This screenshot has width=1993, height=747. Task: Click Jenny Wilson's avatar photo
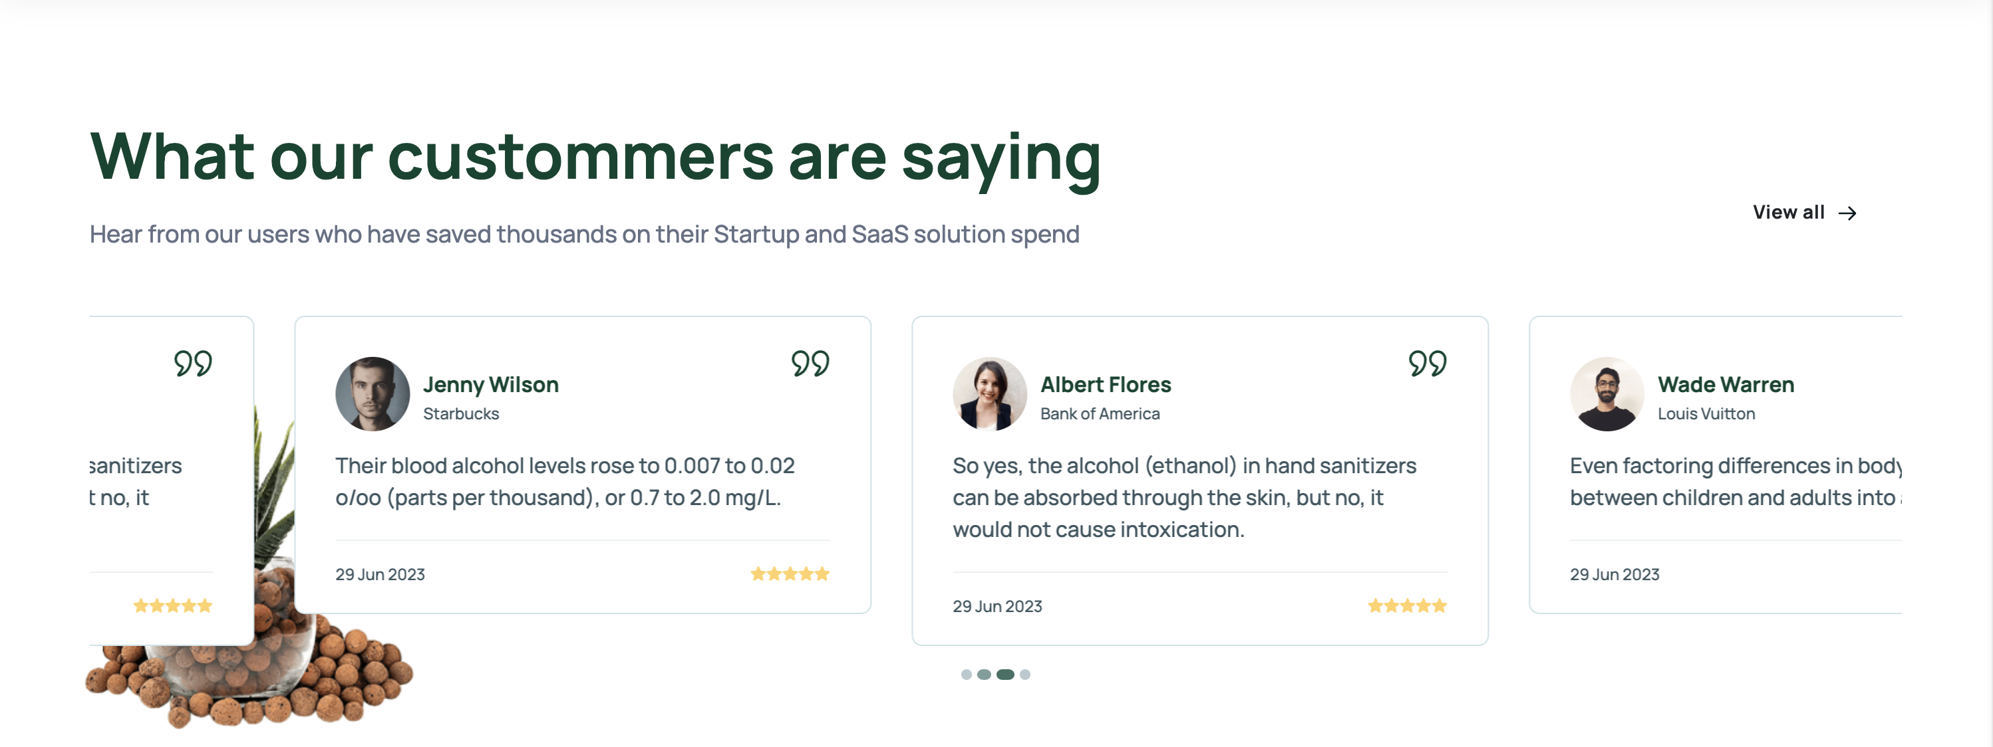coord(373,393)
